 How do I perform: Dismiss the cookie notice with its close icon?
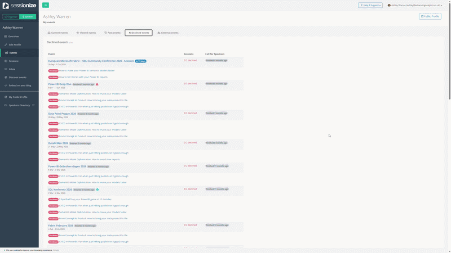tap(4, 250)
